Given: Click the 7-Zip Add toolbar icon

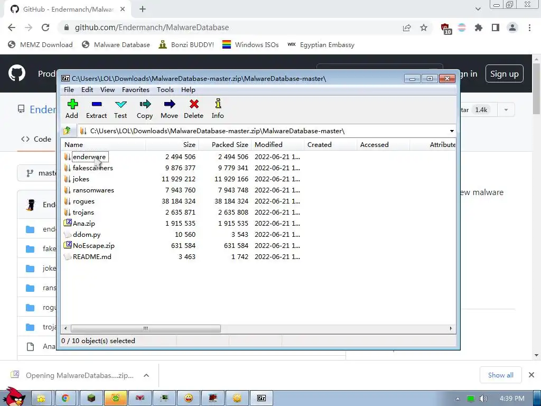Looking at the screenshot, I should point(72,104).
